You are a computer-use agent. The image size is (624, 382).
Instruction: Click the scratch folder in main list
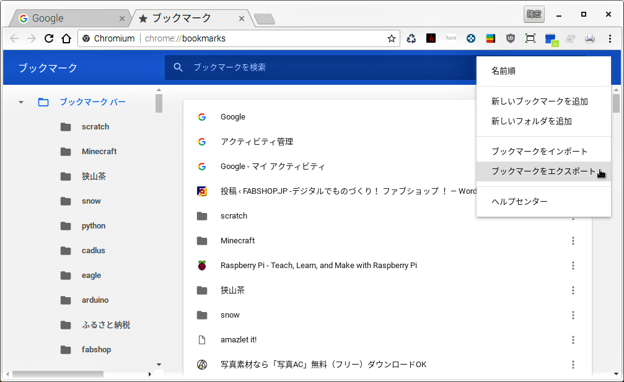[x=234, y=216]
